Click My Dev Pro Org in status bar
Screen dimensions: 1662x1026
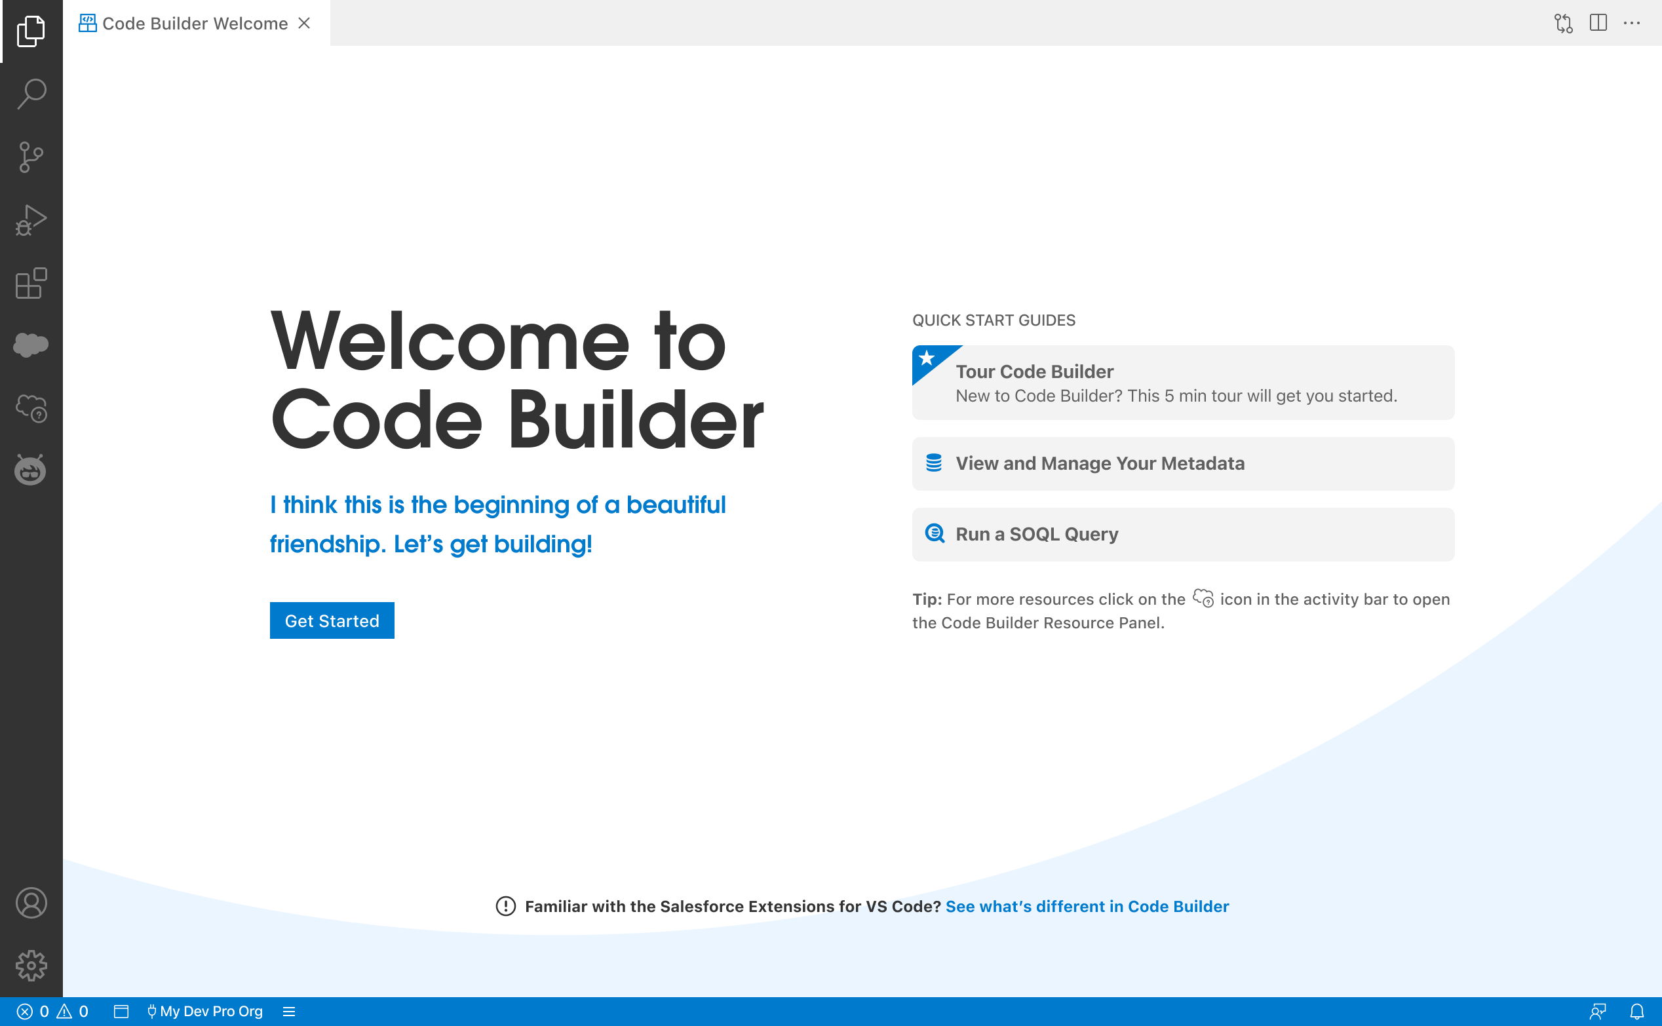point(205,1011)
